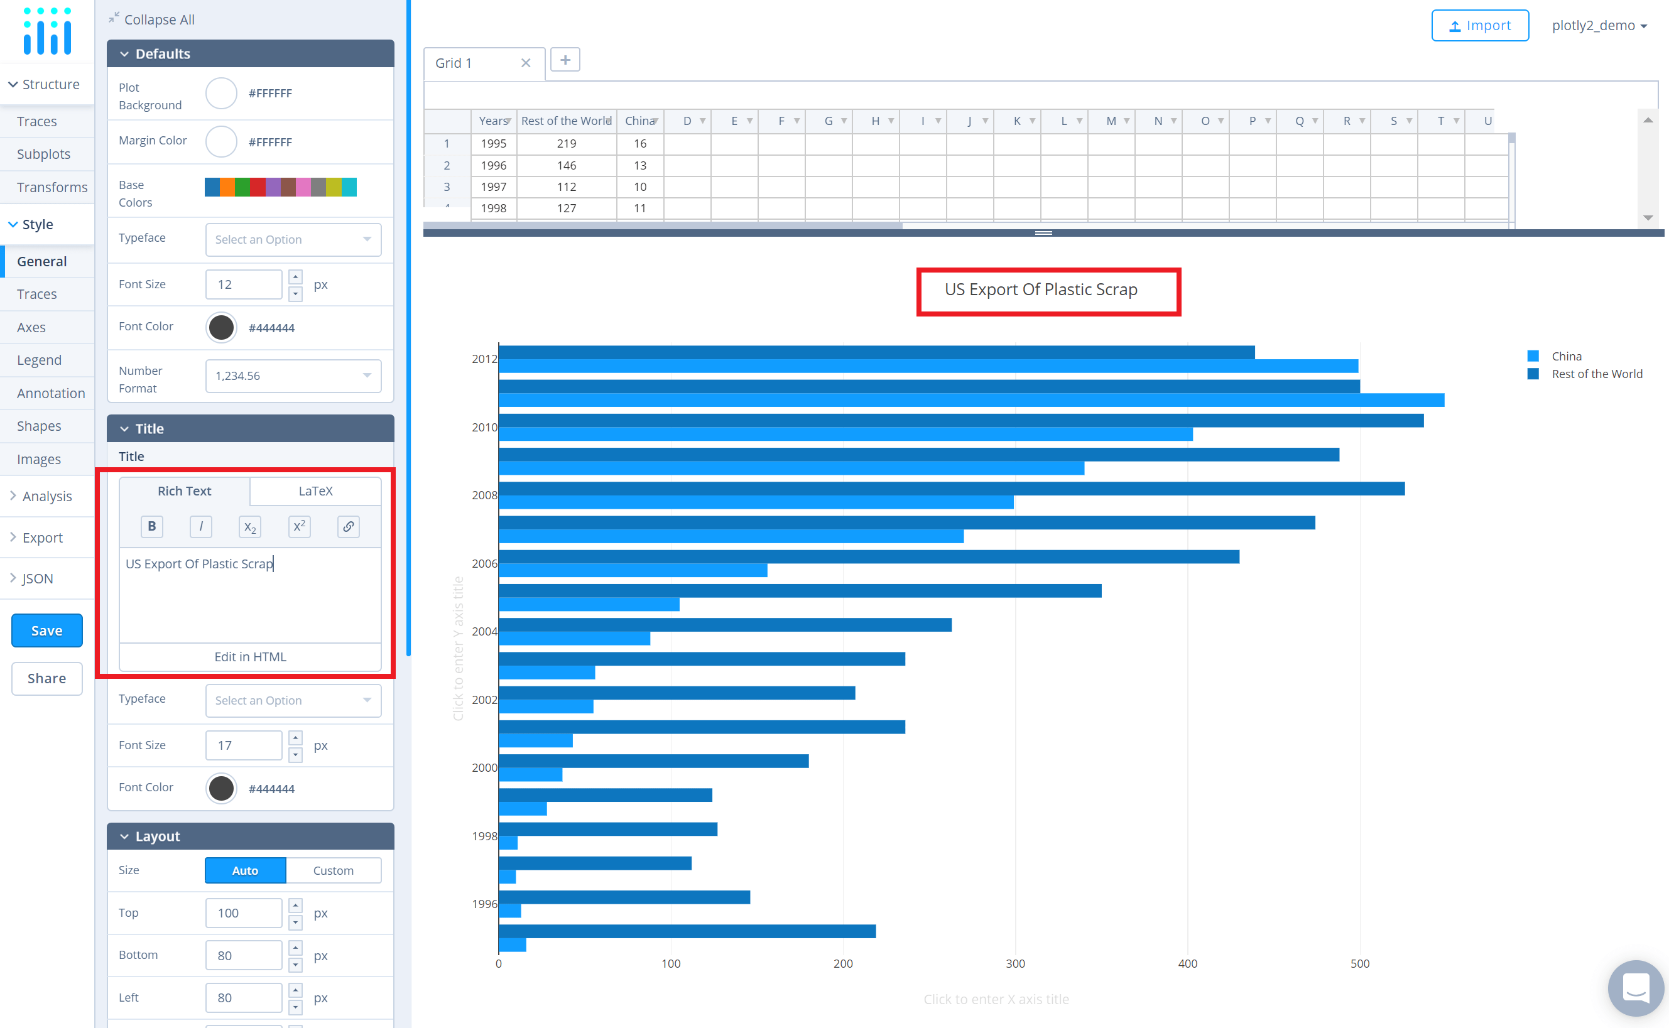Close the Grid 1 tab
Image resolution: width=1669 pixels, height=1028 pixels.
(x=525, y=63)
